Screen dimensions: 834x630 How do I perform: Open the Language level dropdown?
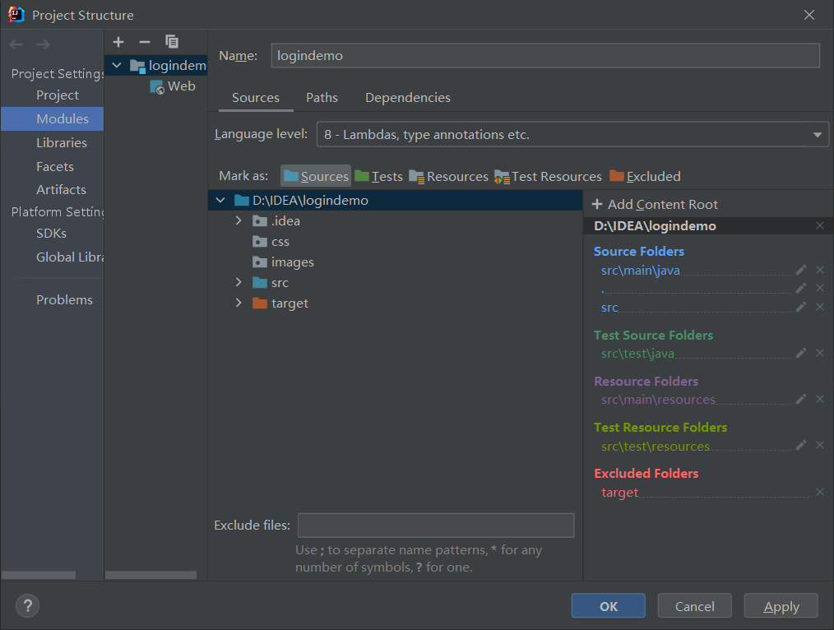817,134
